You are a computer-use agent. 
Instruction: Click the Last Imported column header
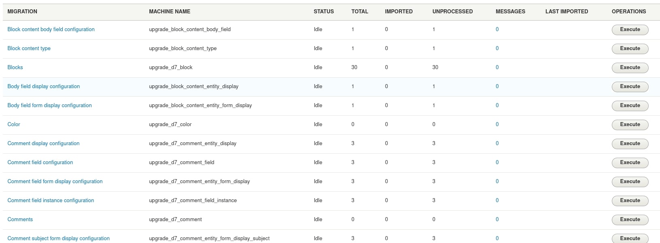[567, 12]
